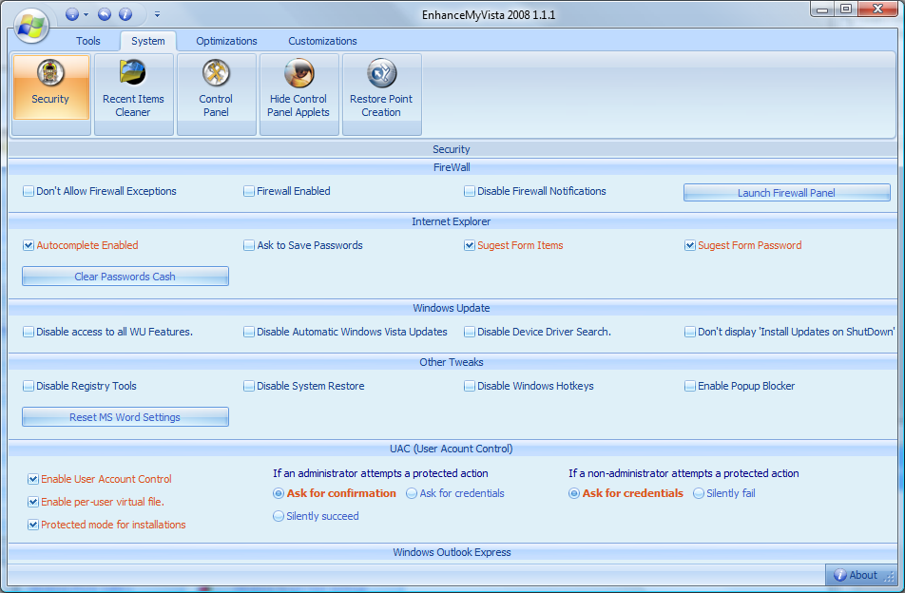The height and width of the screenshot is (593, 905).
Task: Check Disable Registry Tools
Action: pyautogui.click(x=29, y=386)
